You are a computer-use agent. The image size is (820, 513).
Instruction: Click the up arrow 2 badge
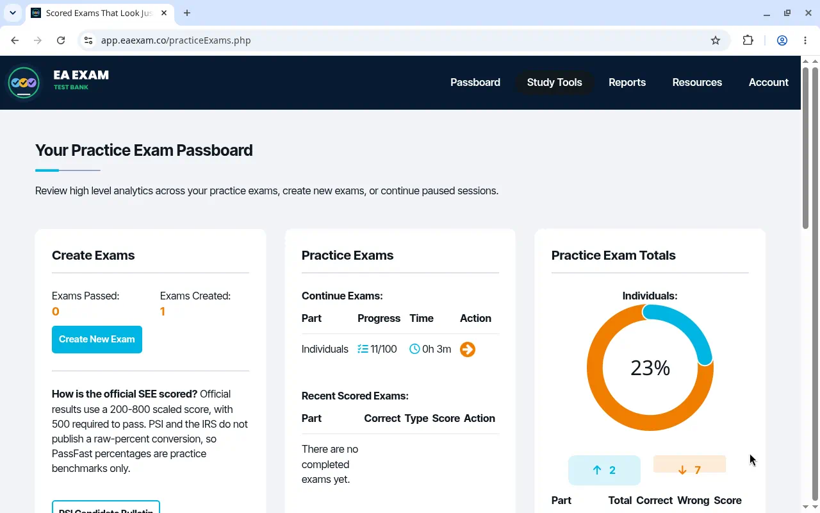coord(604,470)
